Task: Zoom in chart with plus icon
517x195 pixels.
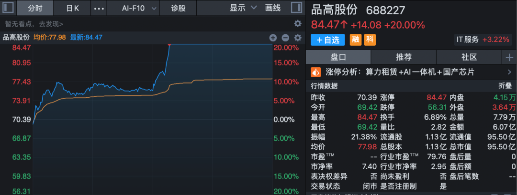Action: (x=273, y=38)
